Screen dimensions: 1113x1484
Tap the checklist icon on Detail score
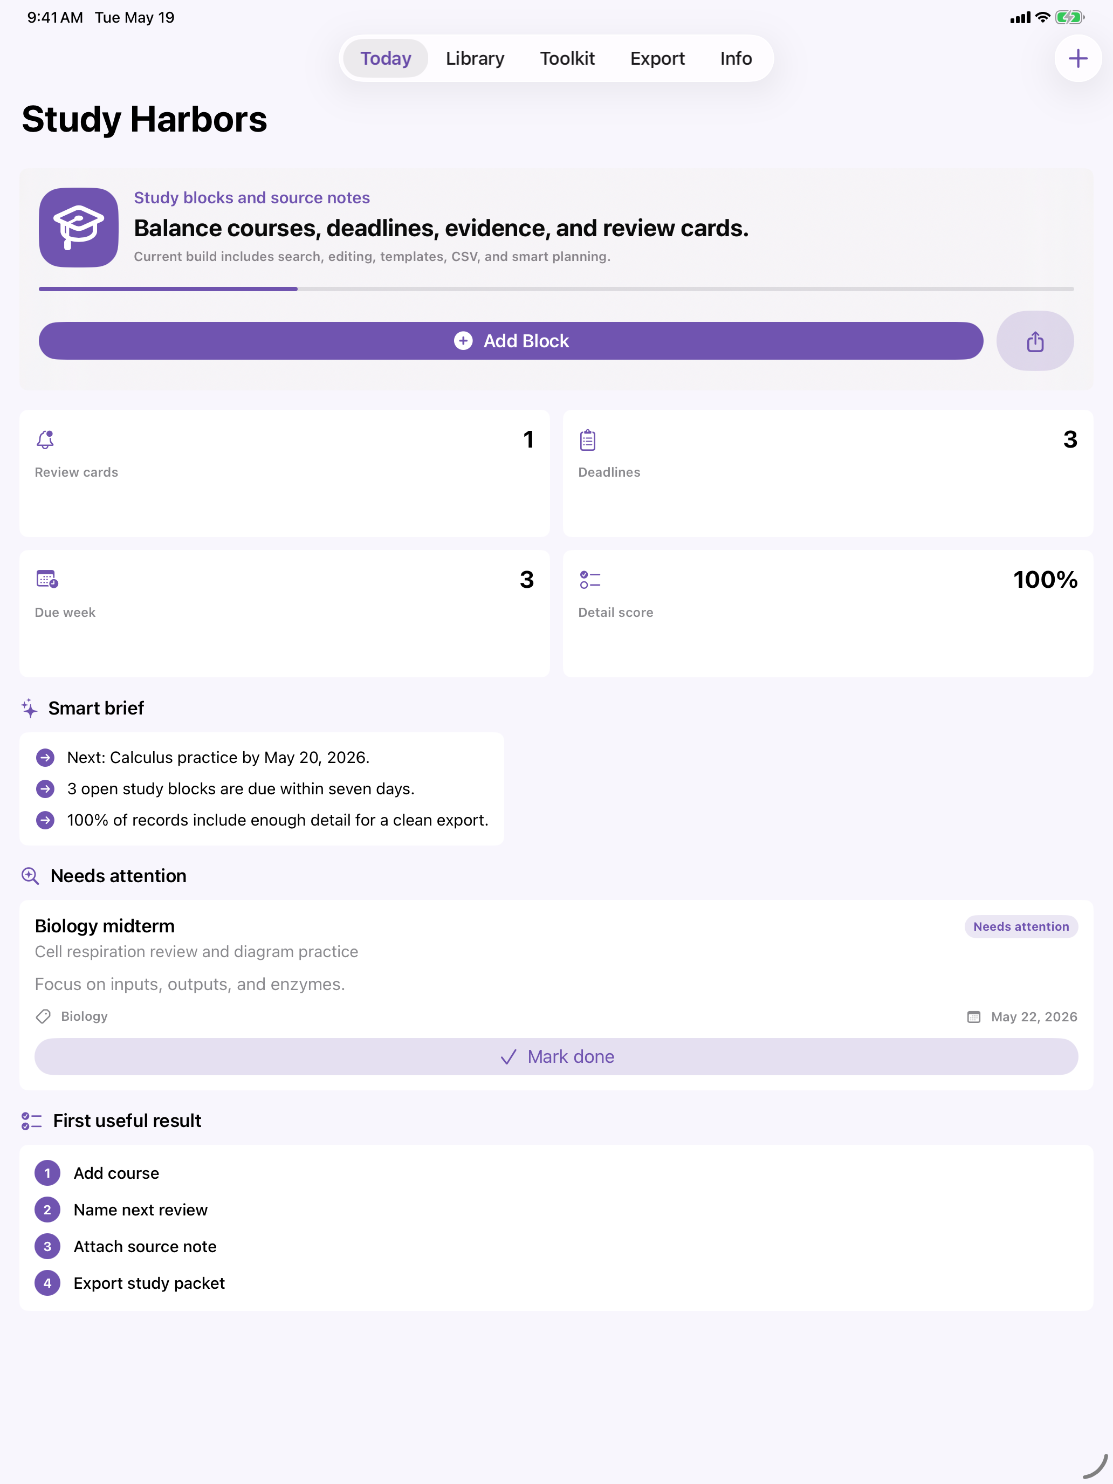[x=590, y=580]
